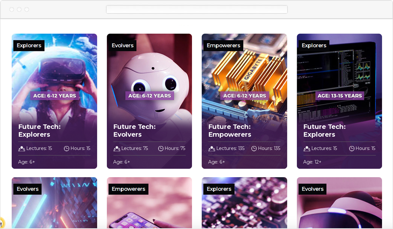Click the Hours: 75 text
This screenshot has height=229, width=393.
point(175,149)
